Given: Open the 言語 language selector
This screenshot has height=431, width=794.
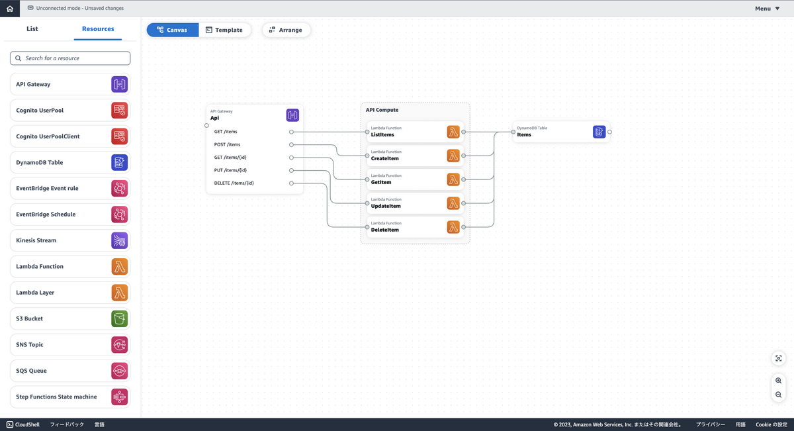Looking at the screenshot, I should (99, 424).
